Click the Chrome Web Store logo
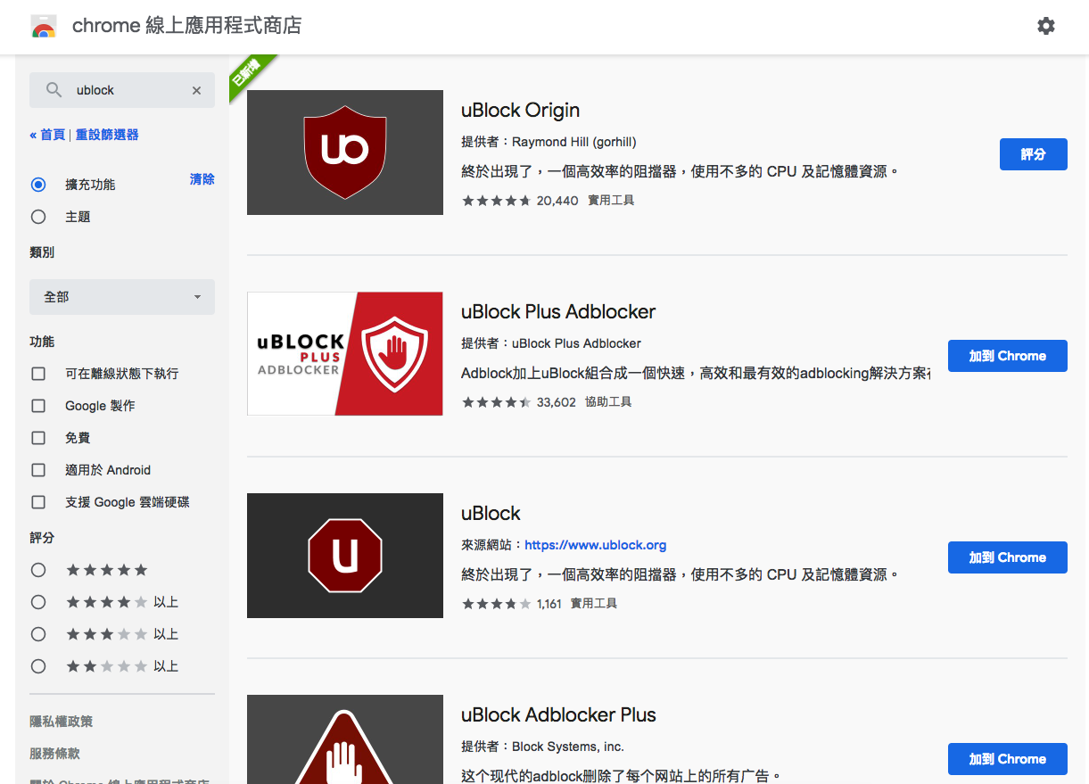Image resolution: width=1089 pixels, height=784 pixels. pos(44,27)
